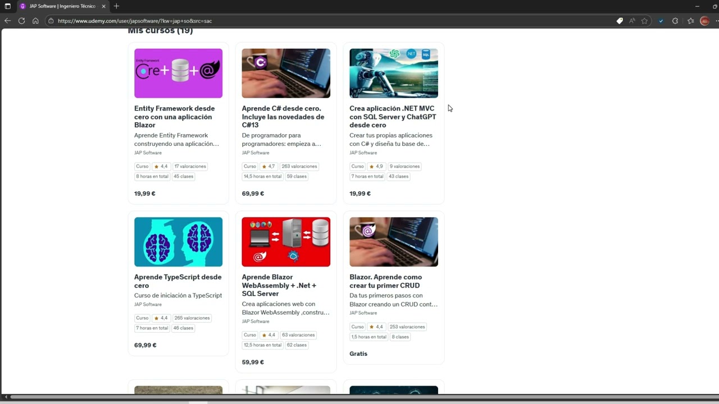Open the browser profile avatar

pos(704,21)
